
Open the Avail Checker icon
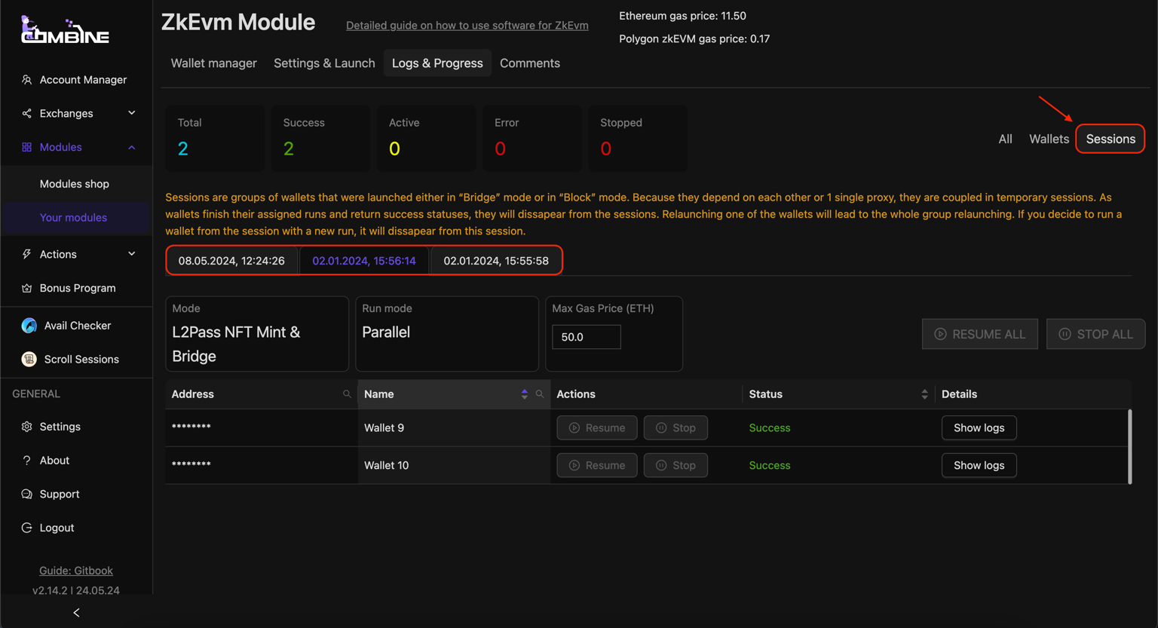pos(29,326)
